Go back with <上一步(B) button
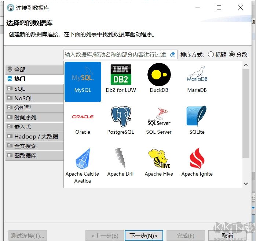 pos(105,235)
